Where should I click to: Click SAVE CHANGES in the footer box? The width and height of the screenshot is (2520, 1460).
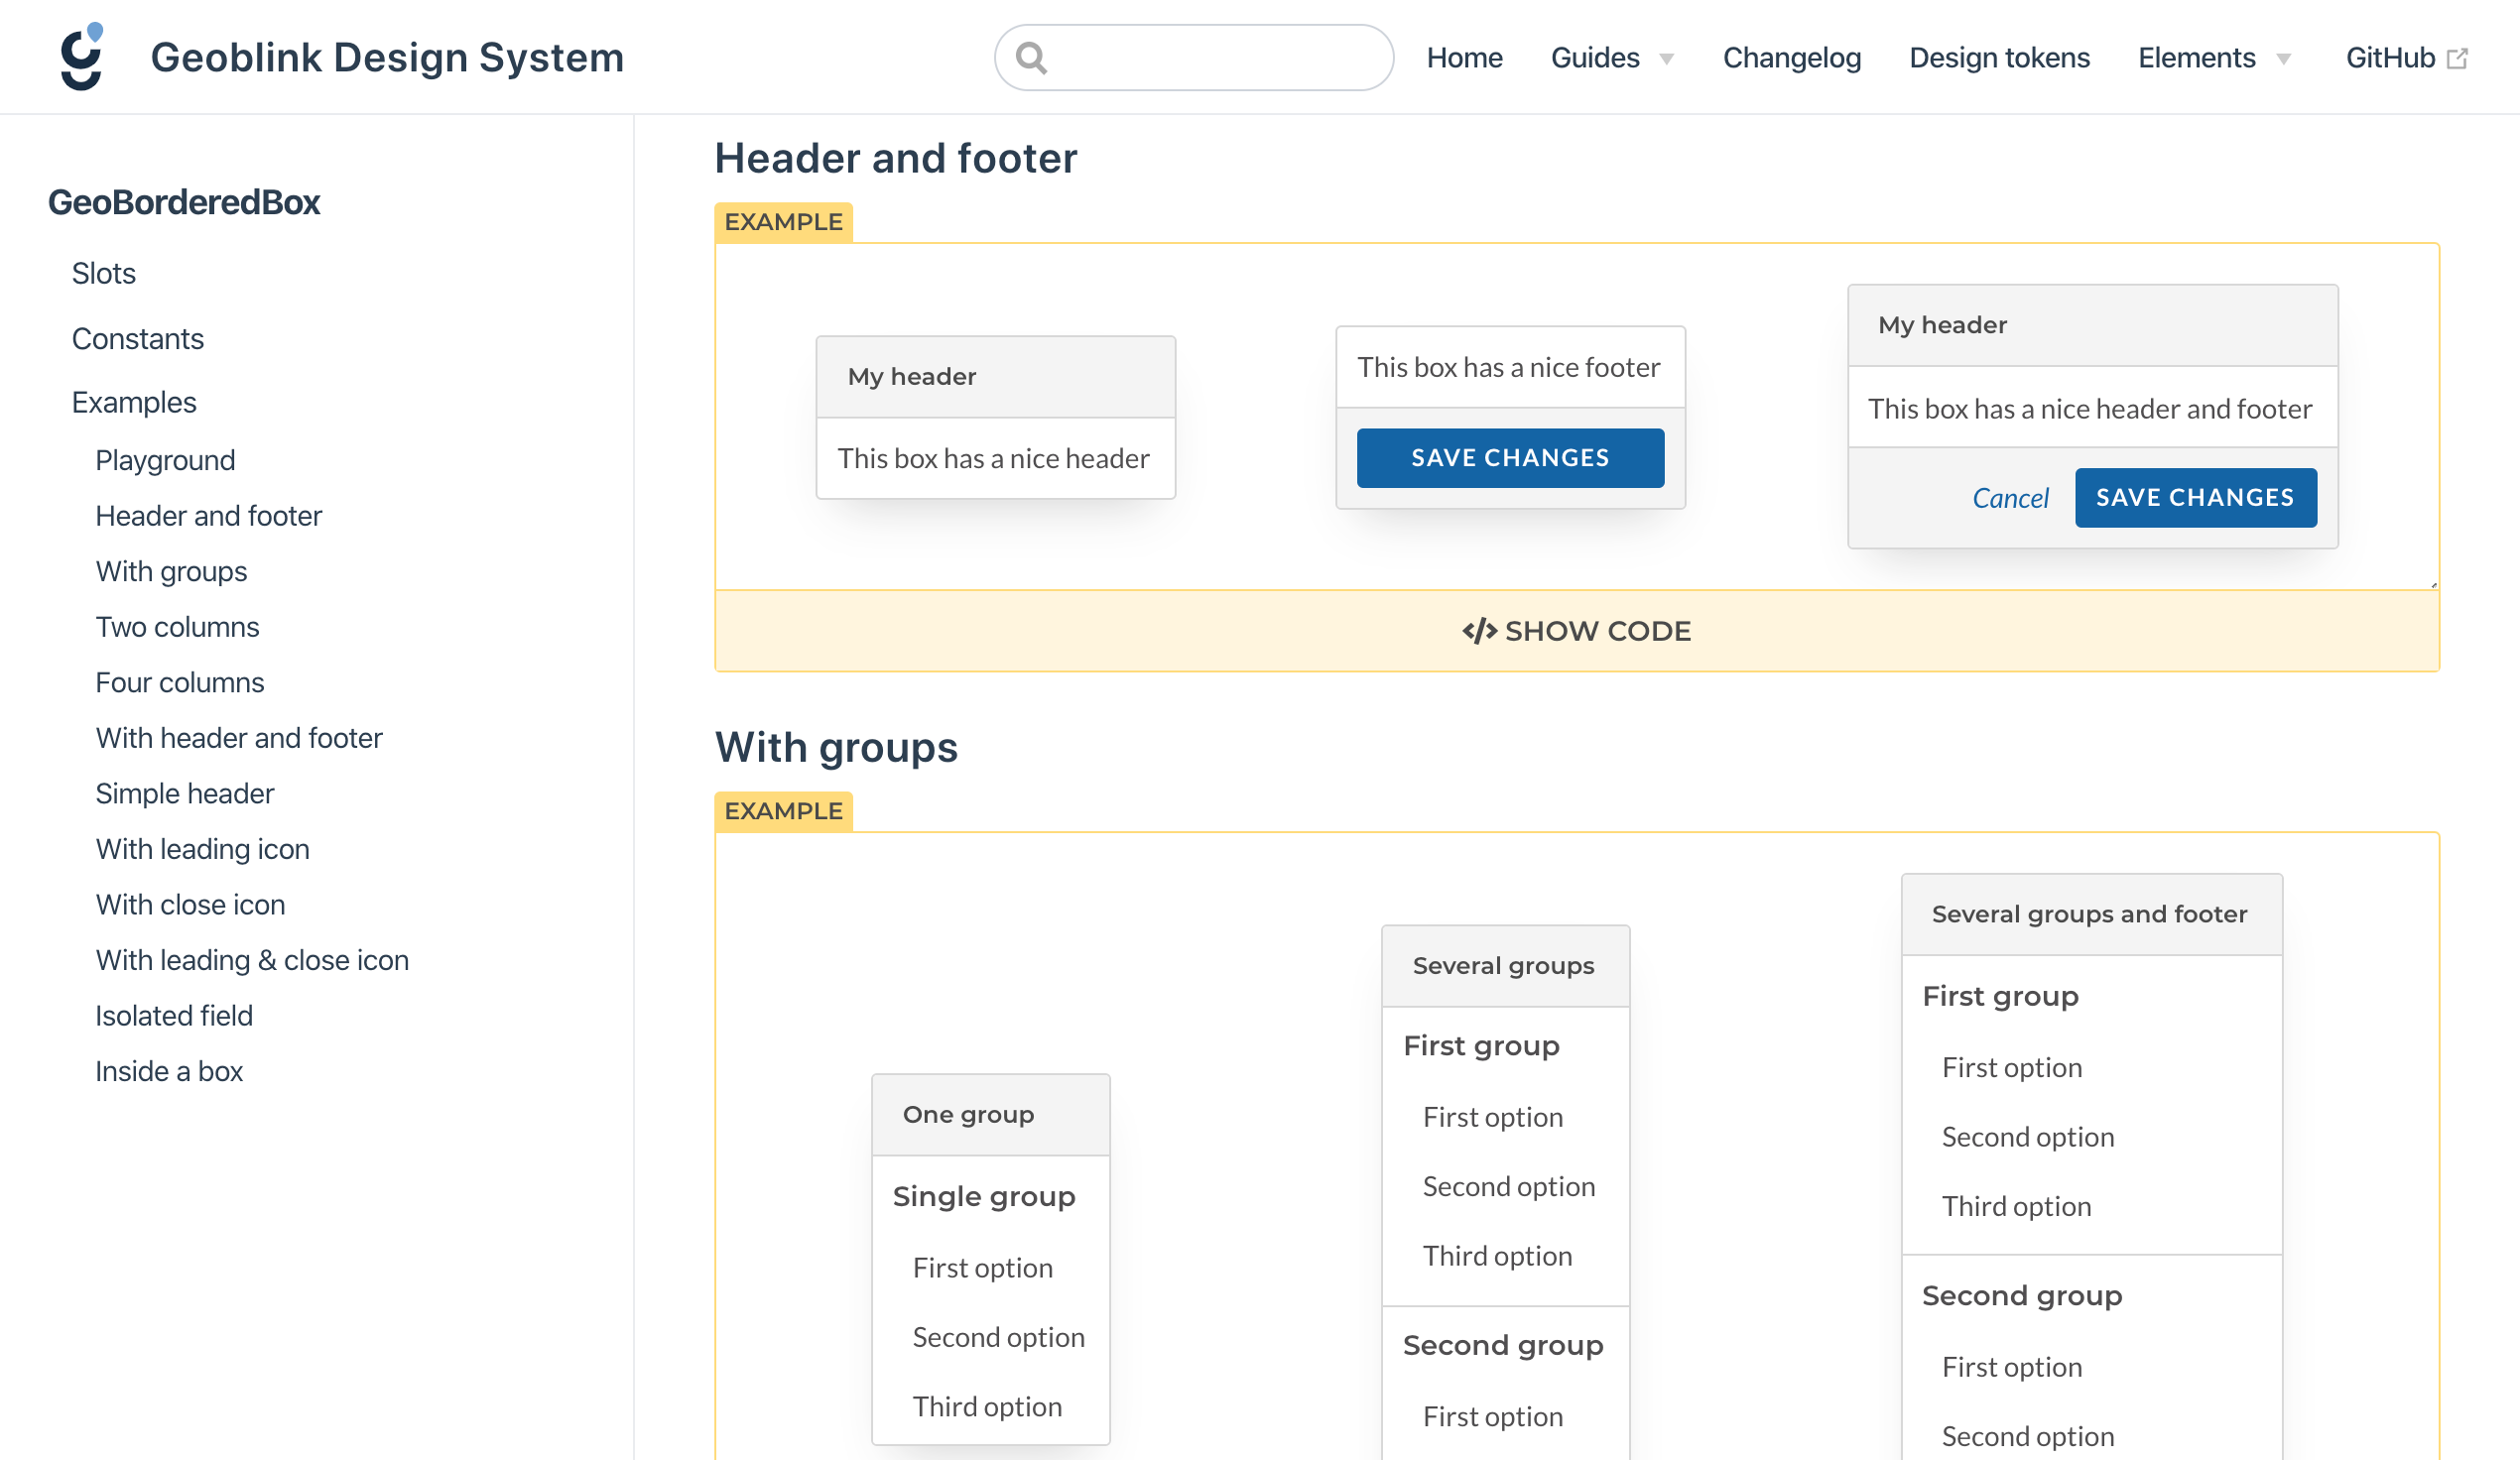1510,457
